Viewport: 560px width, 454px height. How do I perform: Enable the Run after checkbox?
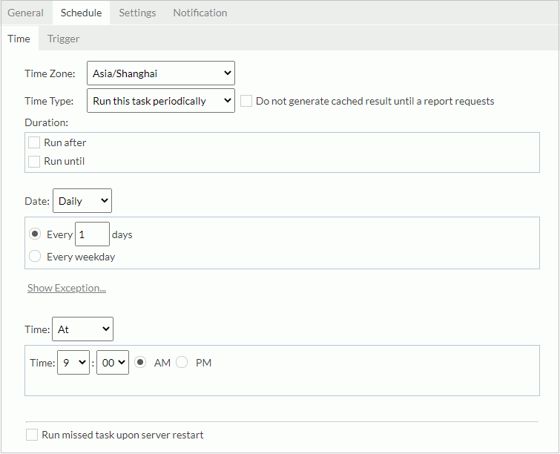34,142
